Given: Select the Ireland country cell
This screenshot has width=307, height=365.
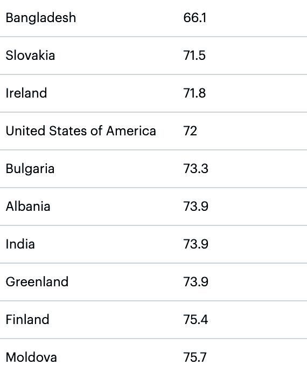Looking at the screenshot, I should tap(26, 93).
